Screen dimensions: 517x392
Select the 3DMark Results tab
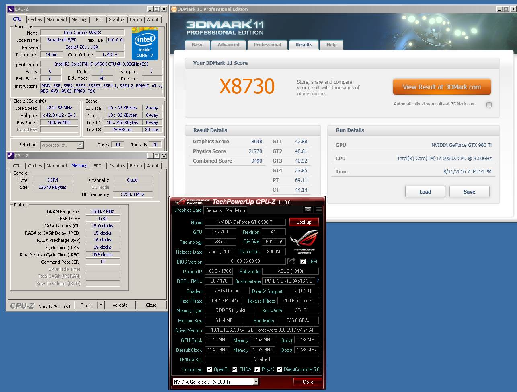(304, 45)
